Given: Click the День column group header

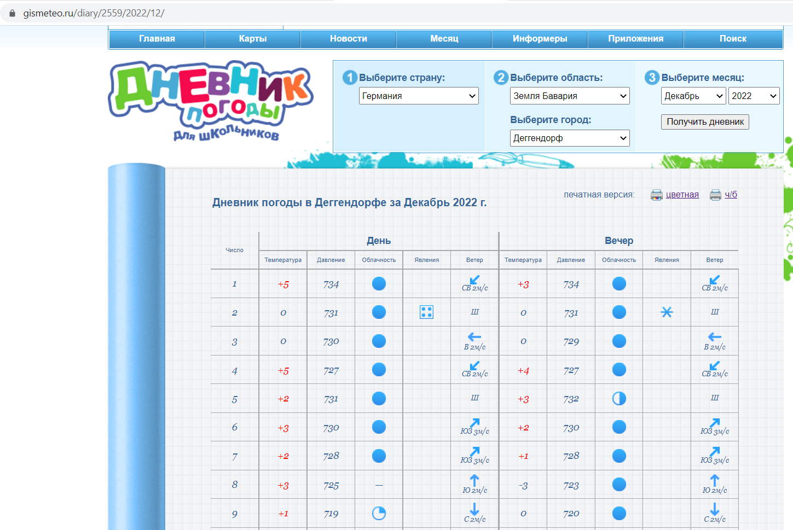Looking at the screenshot, I should click(x=379, y=241).
